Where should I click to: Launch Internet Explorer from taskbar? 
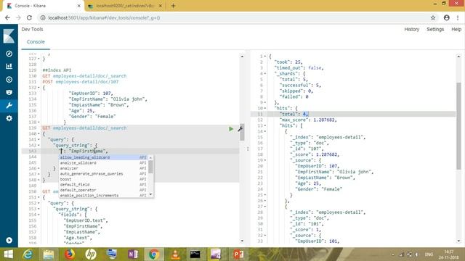(28, 254)
